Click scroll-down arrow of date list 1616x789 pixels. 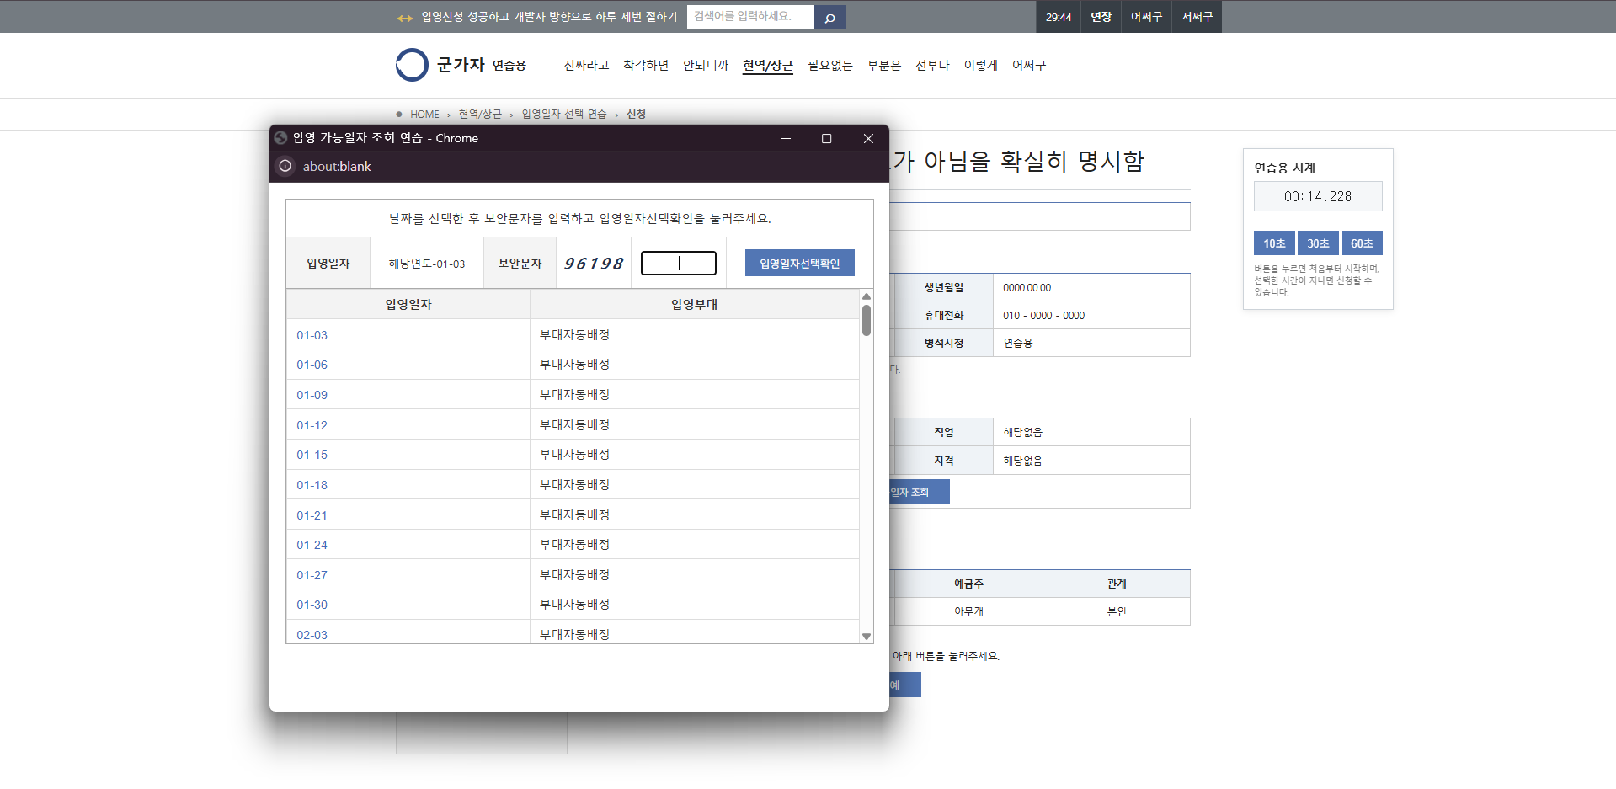867,637
